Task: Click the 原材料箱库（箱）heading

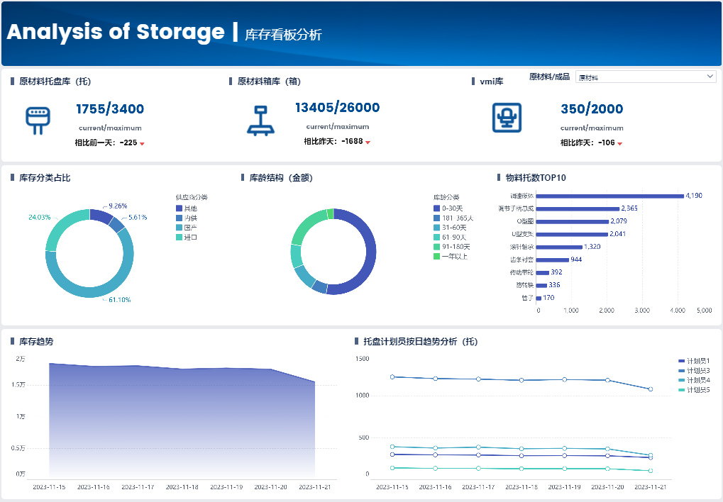Action: click(269, 82)
